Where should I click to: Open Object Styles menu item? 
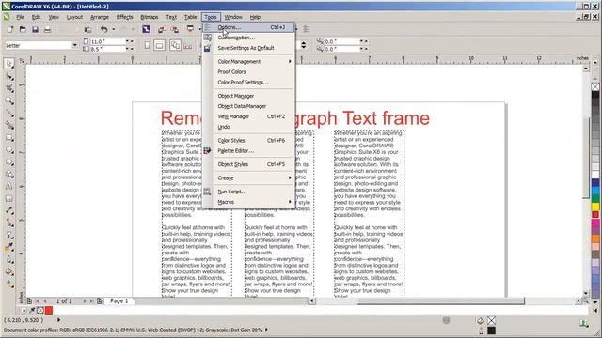pos(249,164)
